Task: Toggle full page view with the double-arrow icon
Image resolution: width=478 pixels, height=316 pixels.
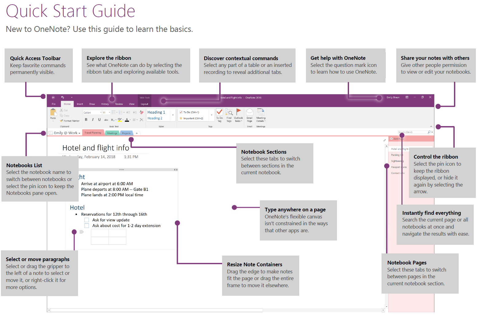Action: click(385, 140)
